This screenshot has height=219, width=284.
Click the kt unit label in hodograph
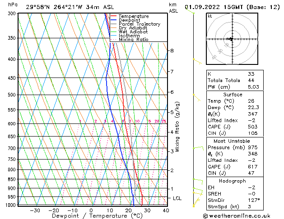point(210,16)
